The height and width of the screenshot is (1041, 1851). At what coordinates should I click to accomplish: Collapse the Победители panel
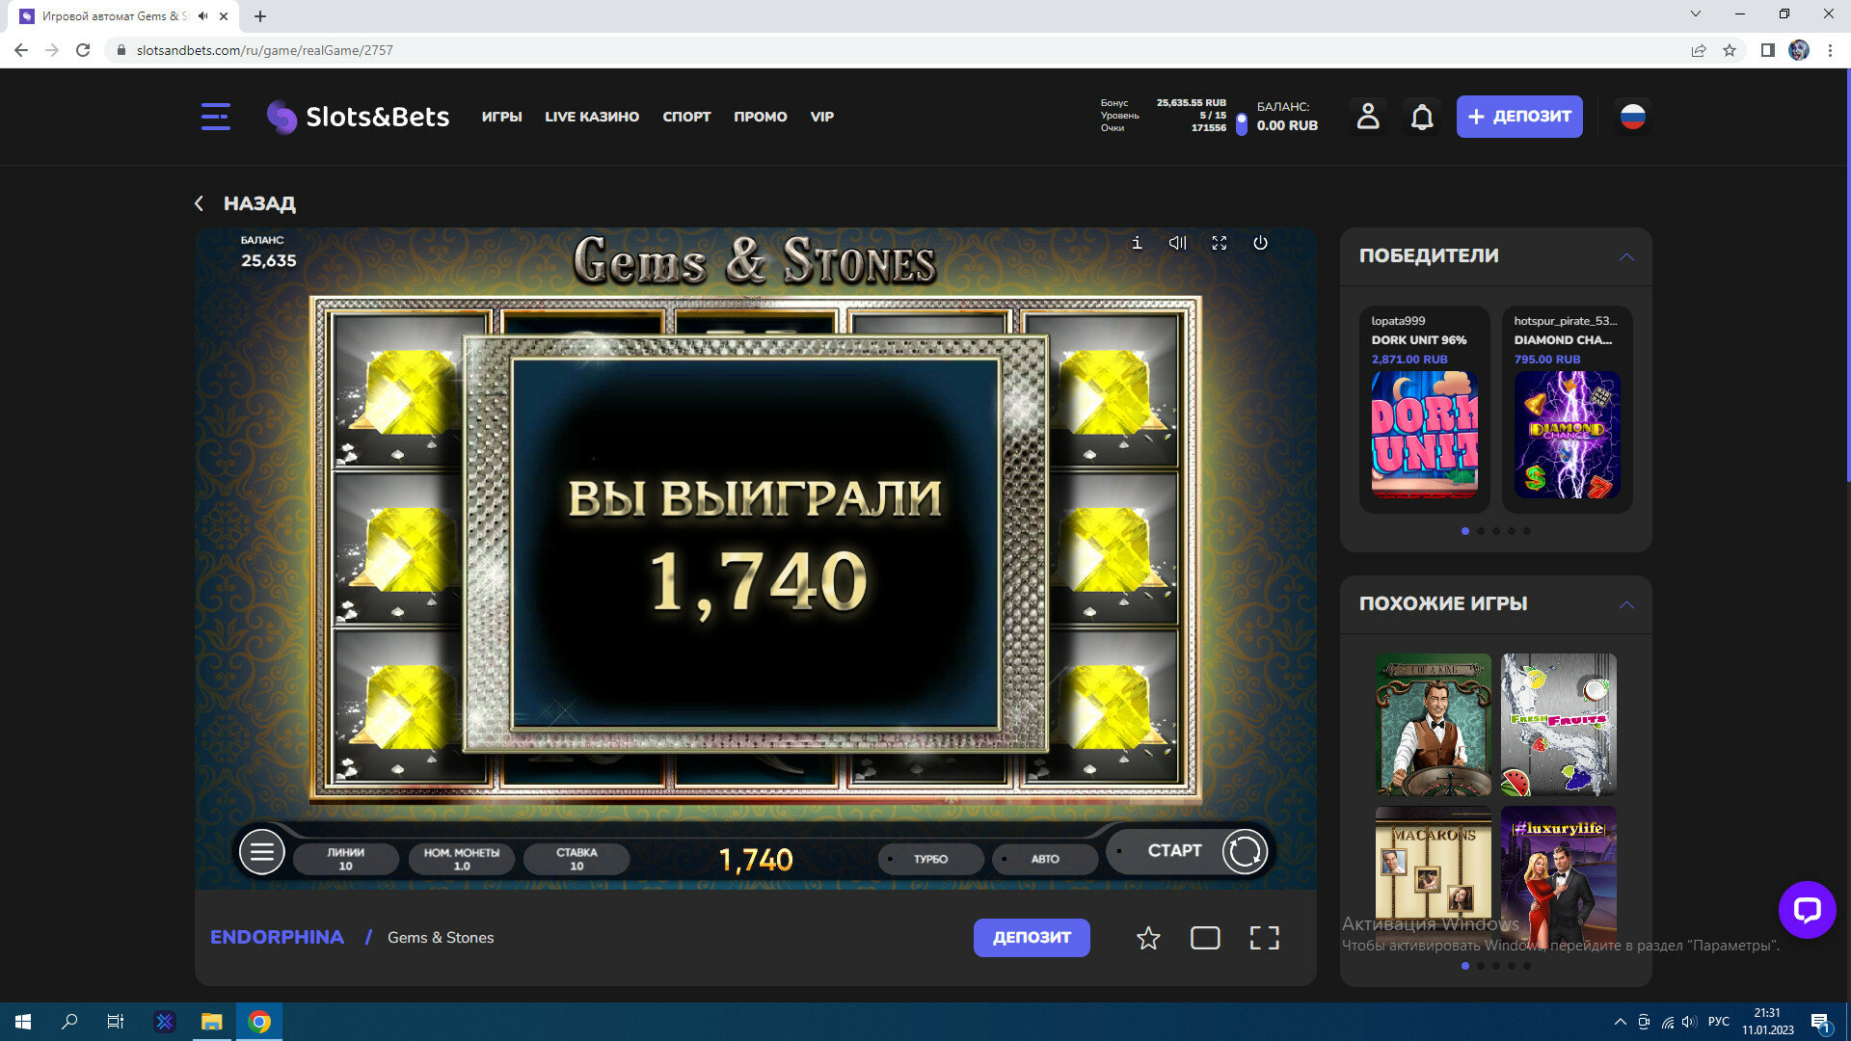point(1626,256)
